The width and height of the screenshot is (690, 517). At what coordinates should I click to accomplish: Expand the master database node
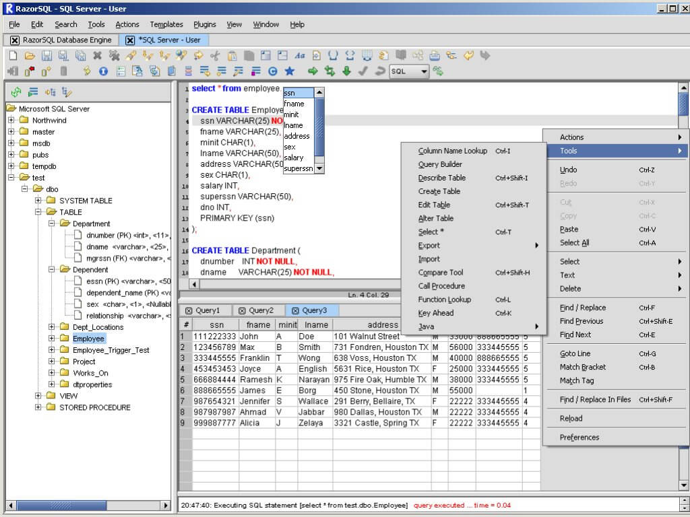tap(11, 131)
